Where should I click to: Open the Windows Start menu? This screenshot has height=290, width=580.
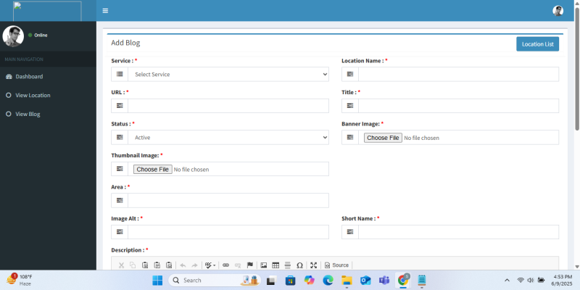coord(157,281)
